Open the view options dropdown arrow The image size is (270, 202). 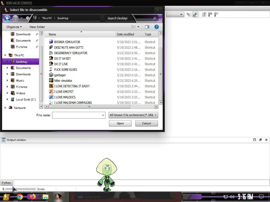click(138, 27)
